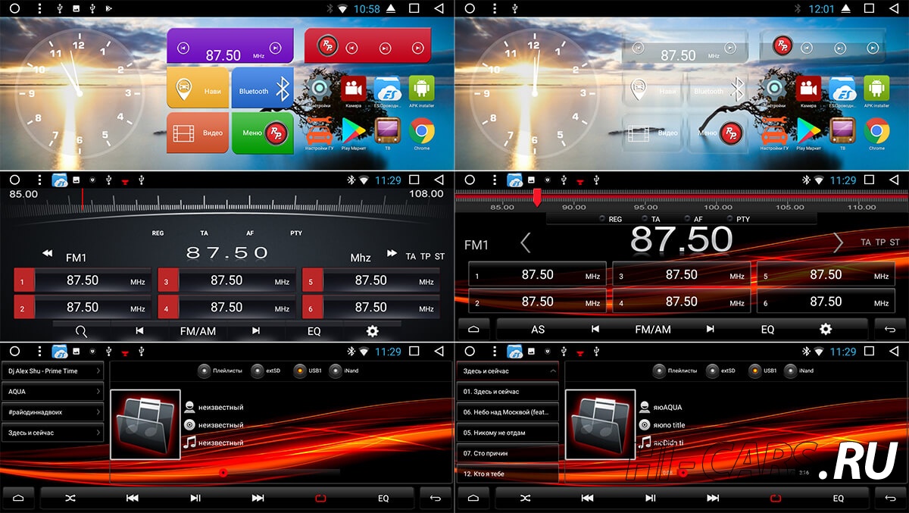909x513 pixels.
Task: Switch band with FM/AM in dark radio screen
Action: pos(198,331)
